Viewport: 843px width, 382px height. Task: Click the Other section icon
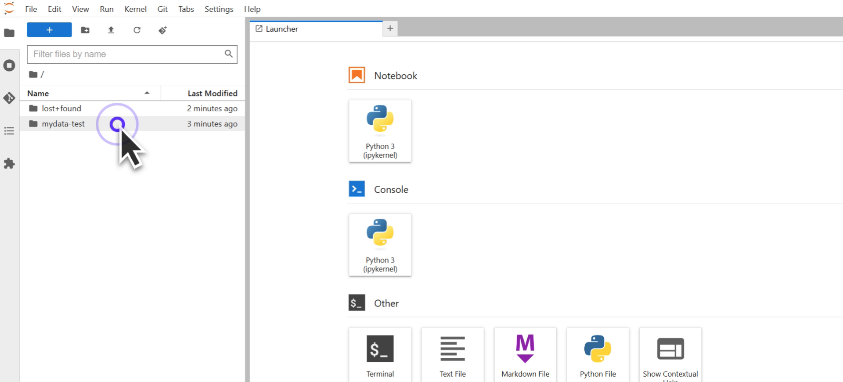357,303
